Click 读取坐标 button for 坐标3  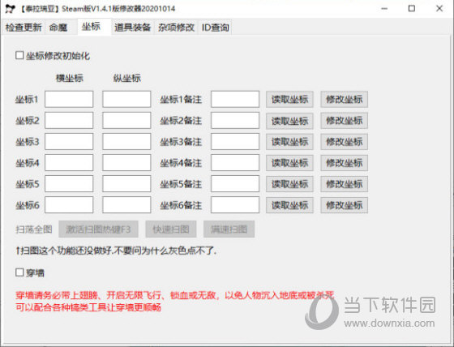click(289, 142)
